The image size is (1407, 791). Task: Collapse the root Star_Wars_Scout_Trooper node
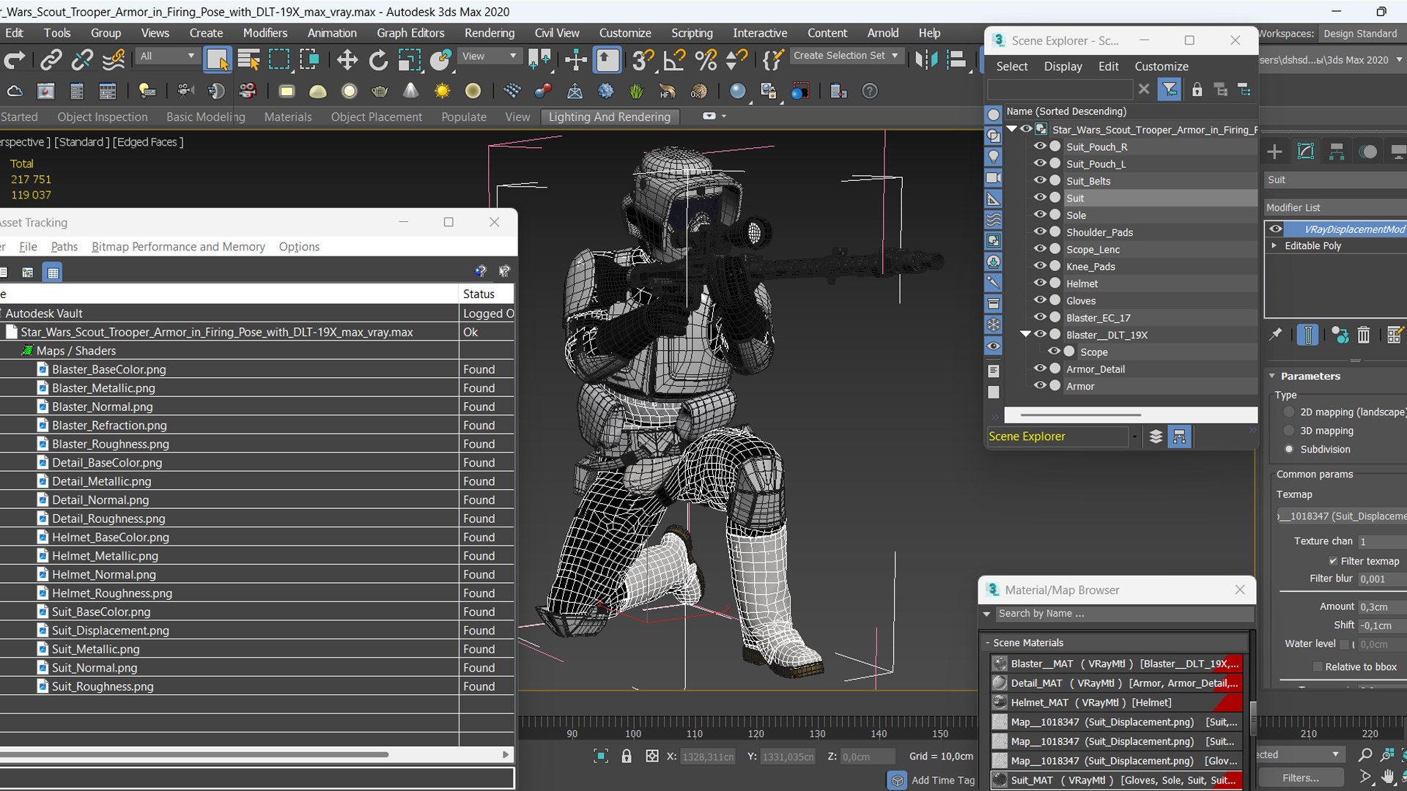coord(1012,129)
